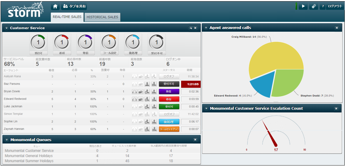
Task: Close the Customer Service panel
Action: (x=195, y=28)
